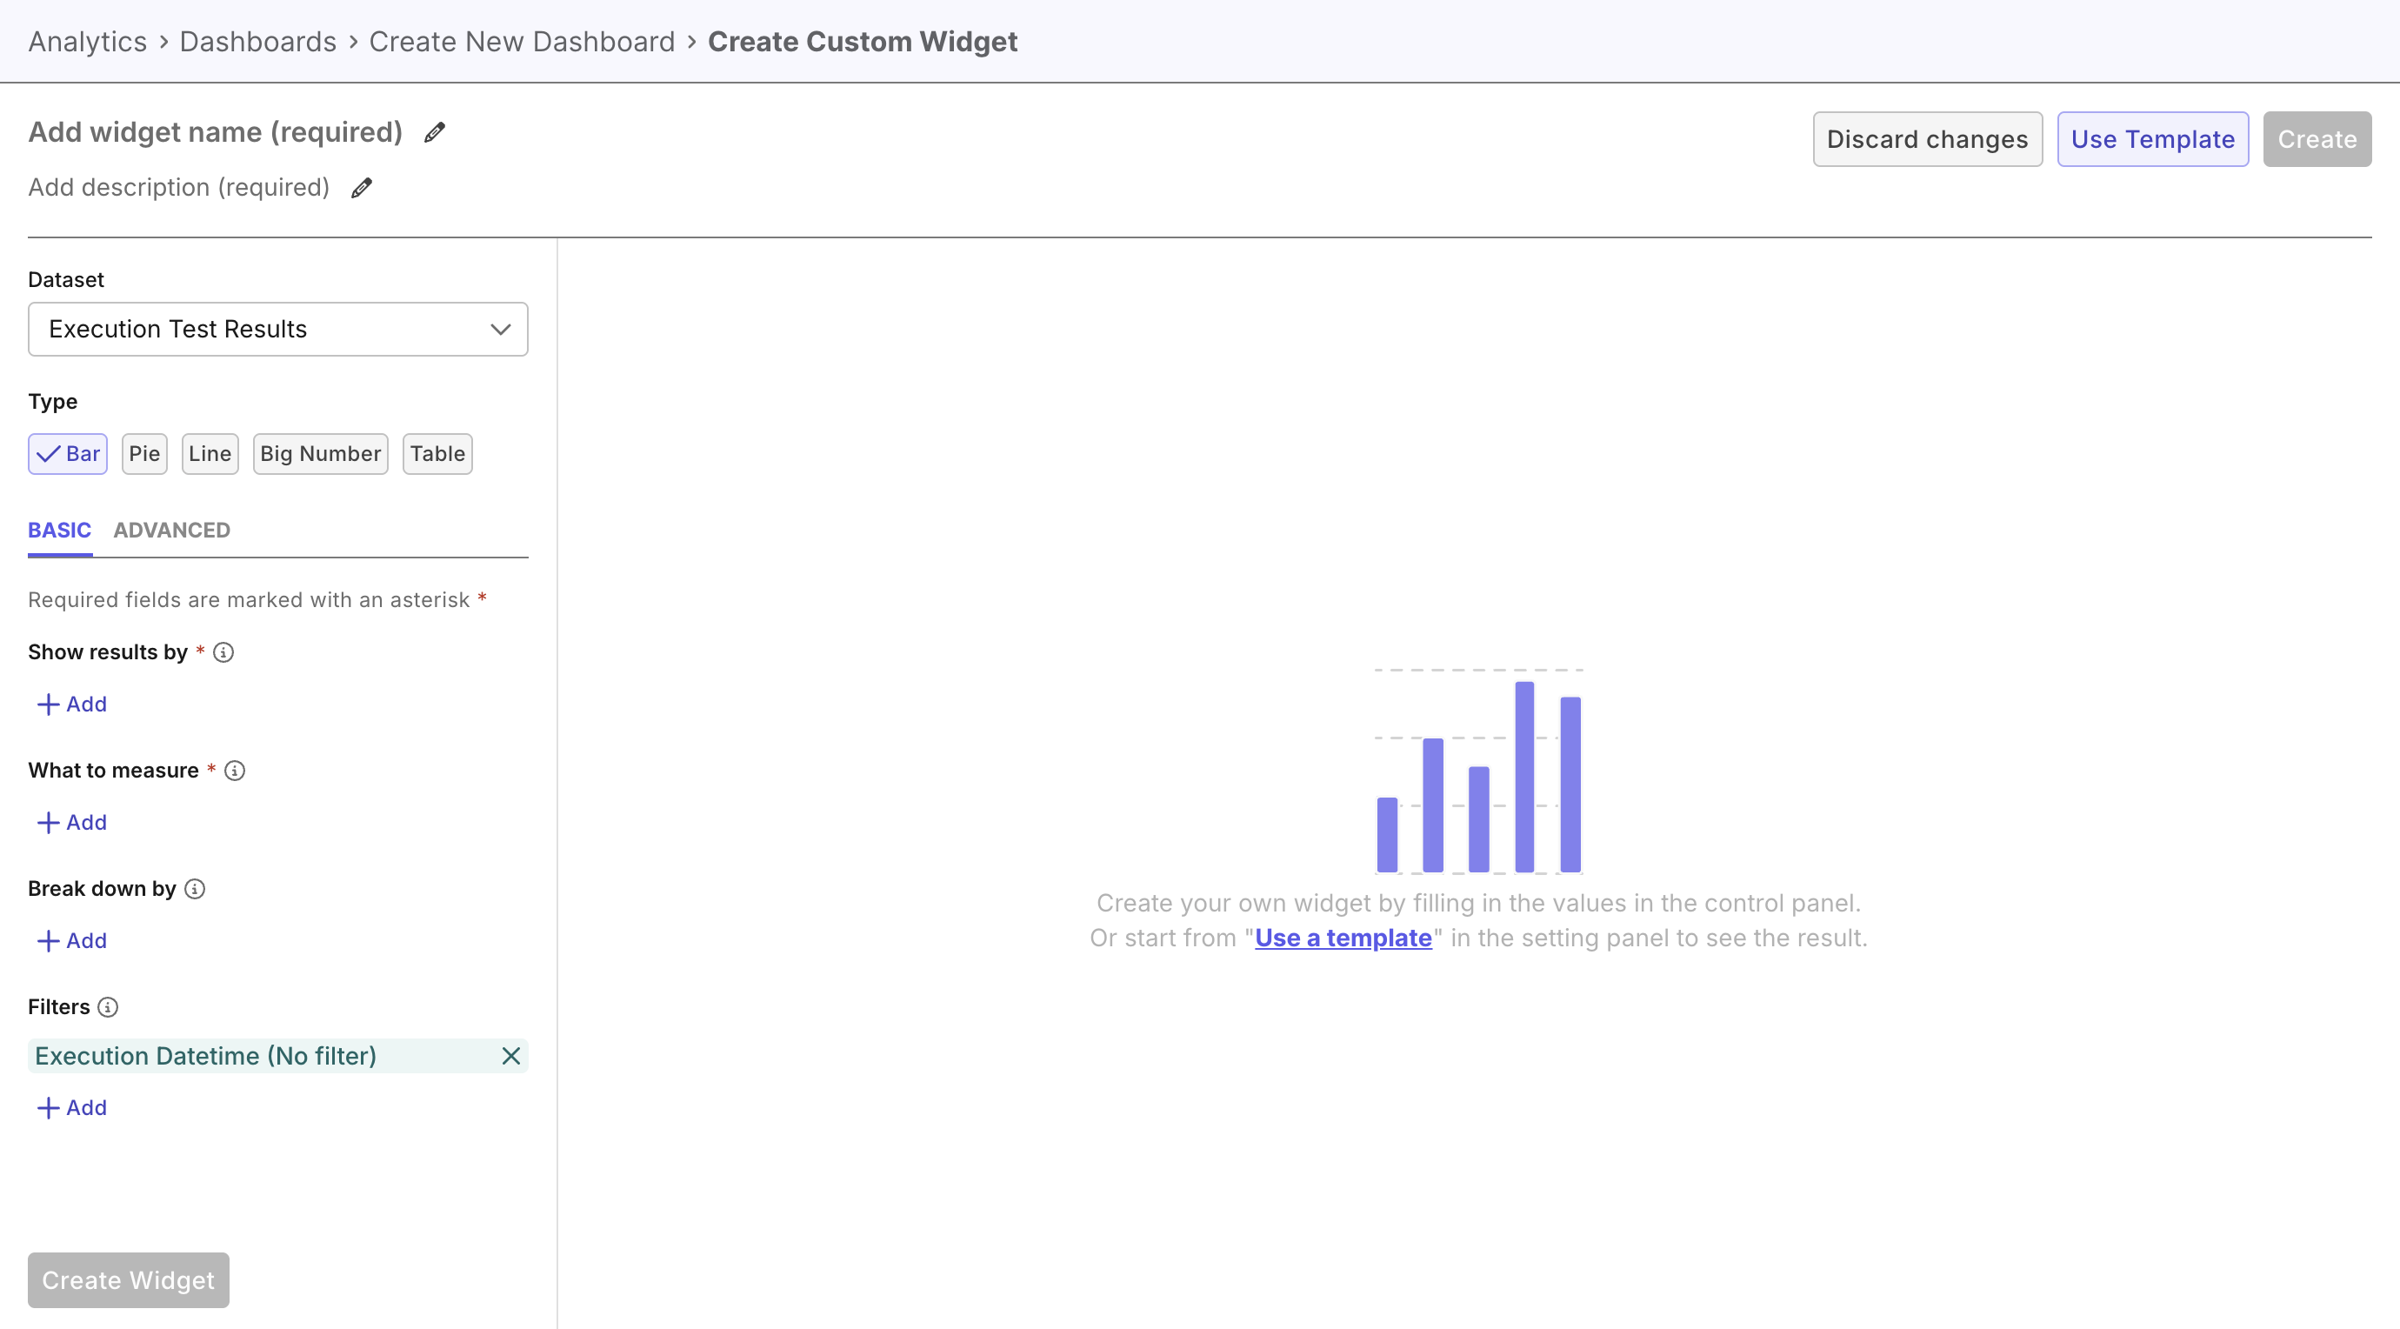Click the Create Widget button
Image resolution: width=2400 pixels, height=1329 pixels.
(128, 1279)
